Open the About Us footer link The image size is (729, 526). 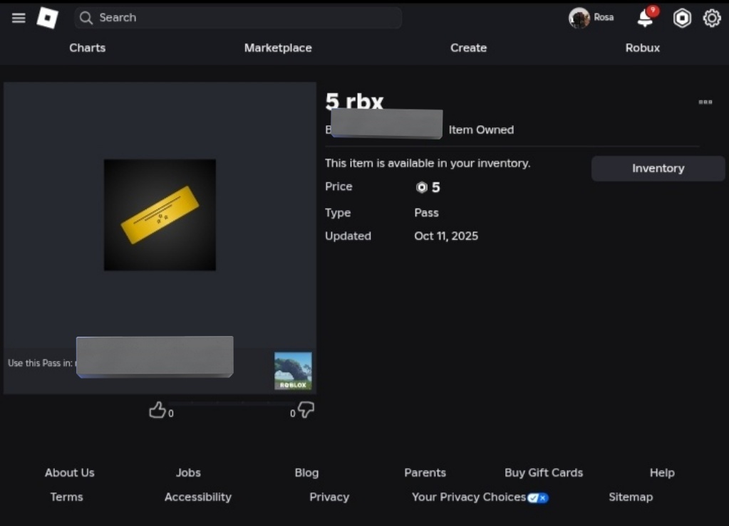click(x=70, y=473)
